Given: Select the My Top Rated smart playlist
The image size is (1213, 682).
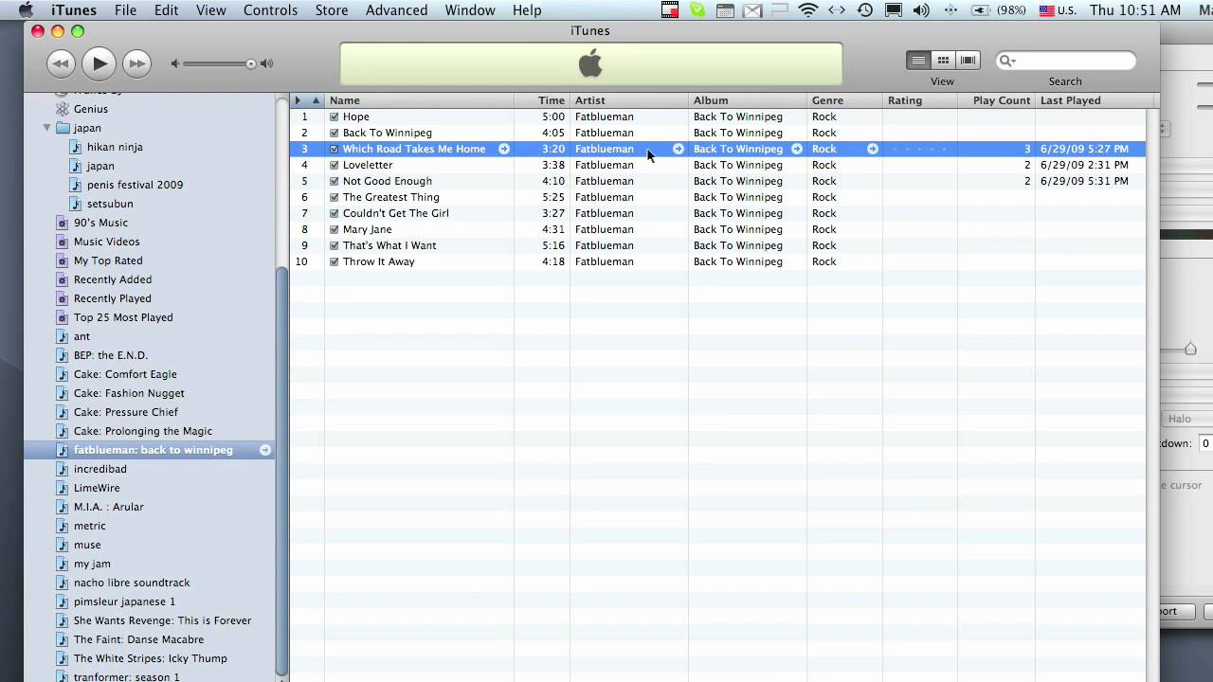Looking at the screenshot, I should pyautogui.click(x=108, y=260).
